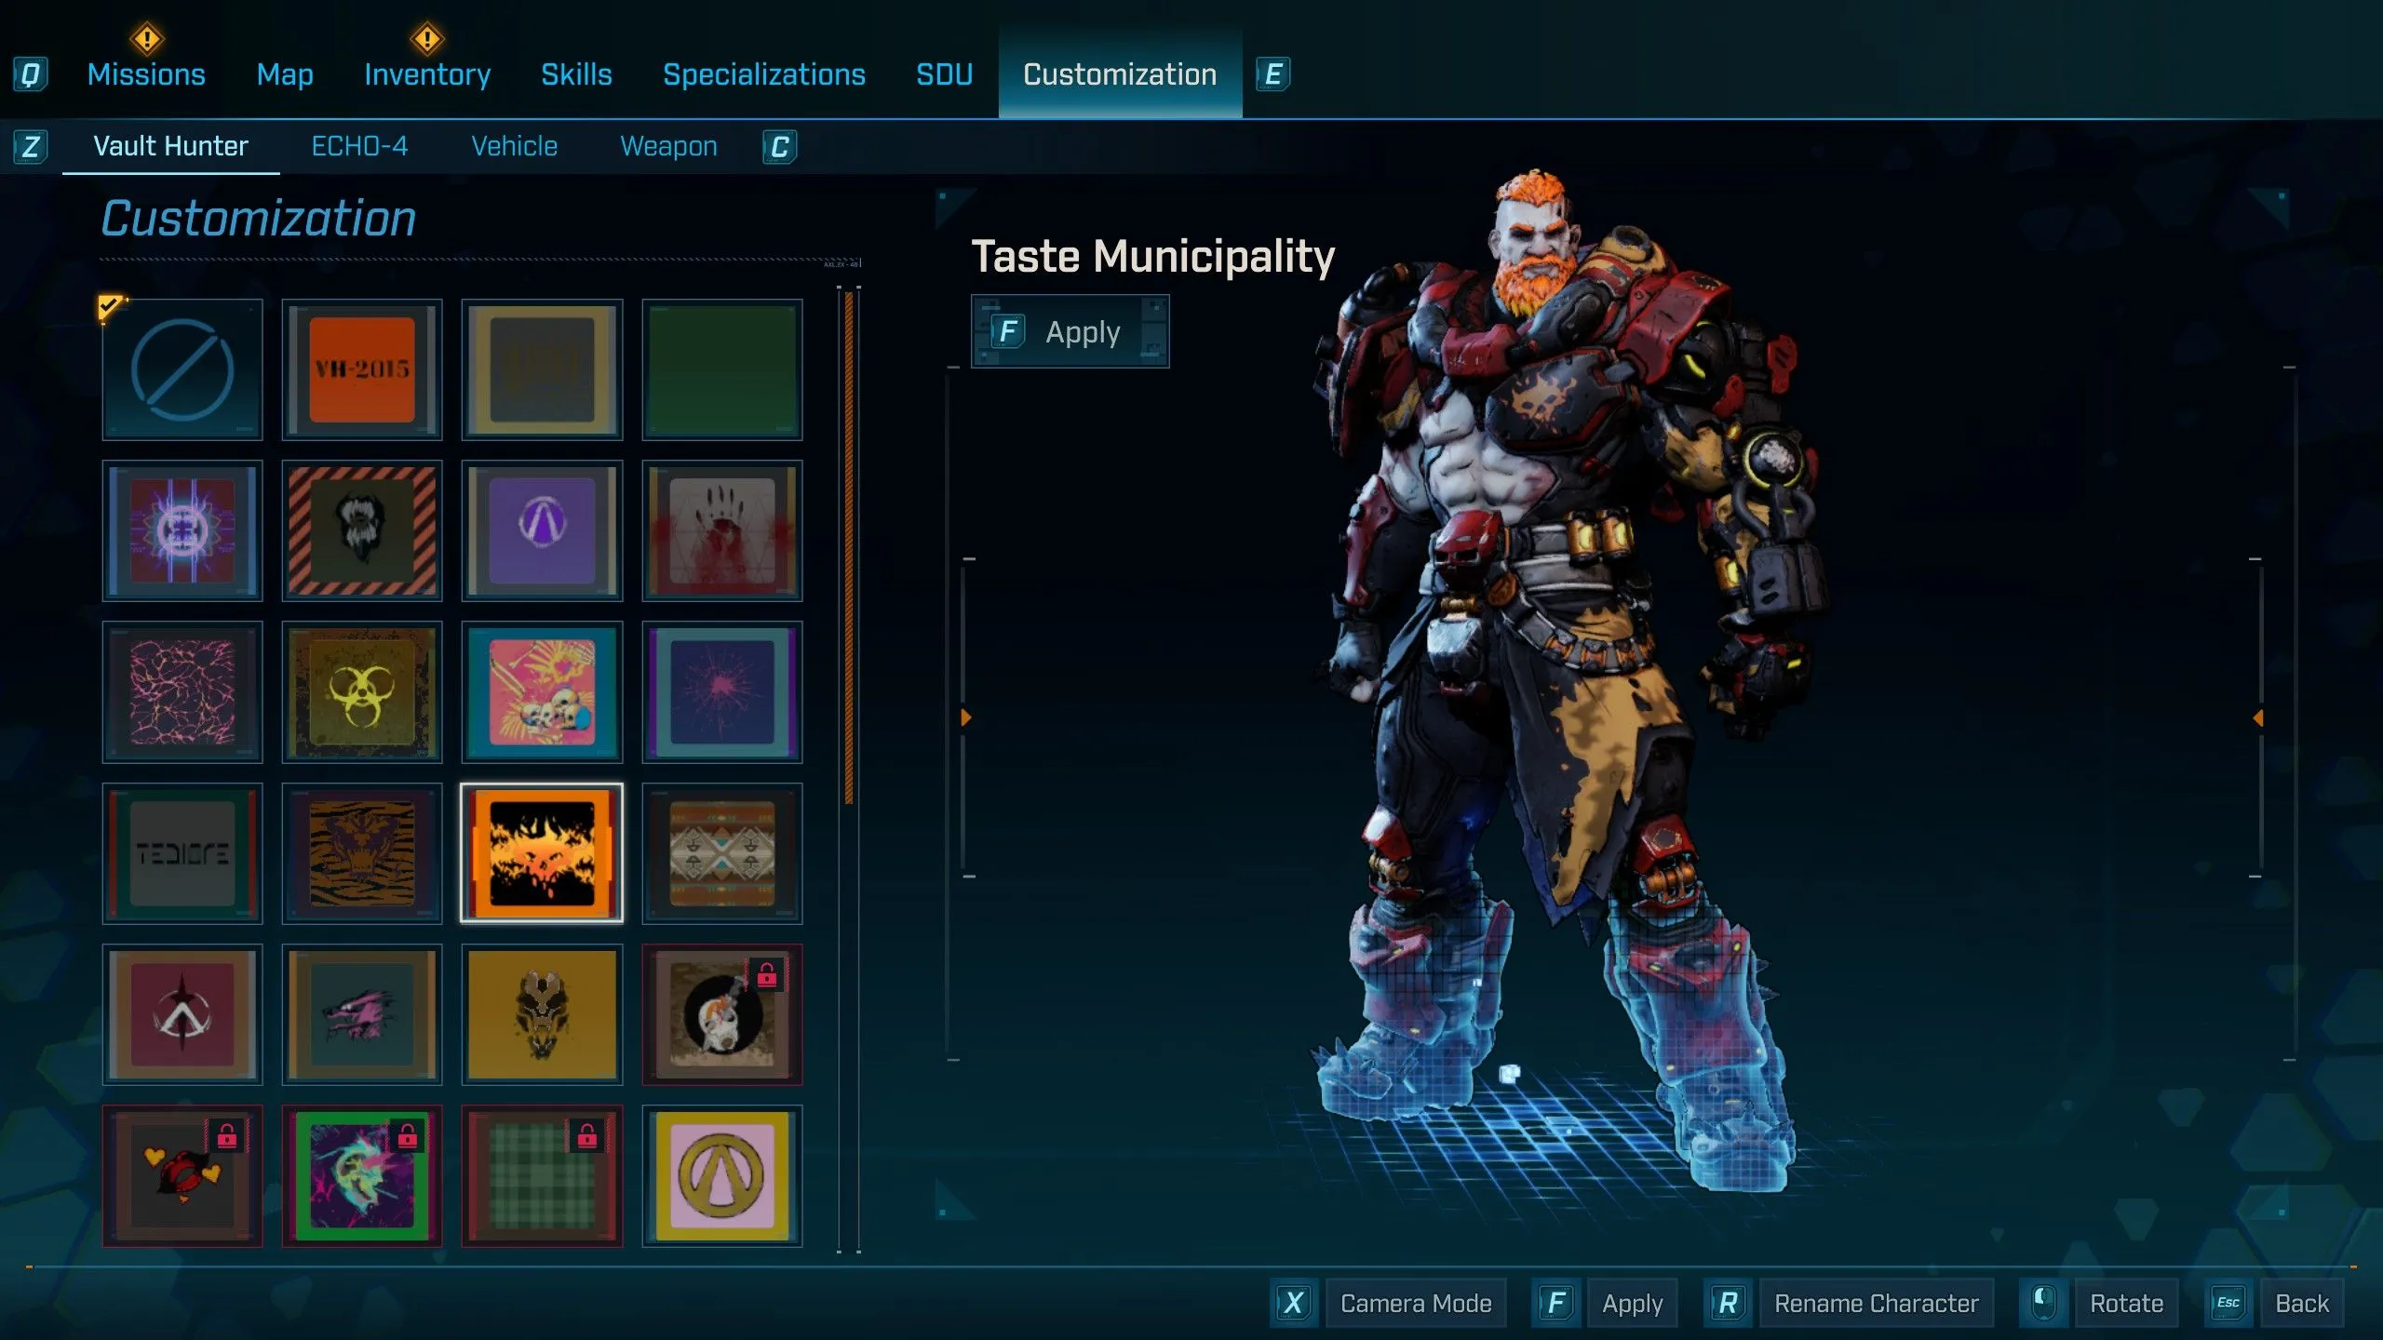2383x1340 pixels.
Task: Select the pink and teal skulls skin tile
Action: pyautogui.click(x=542, y=692)
